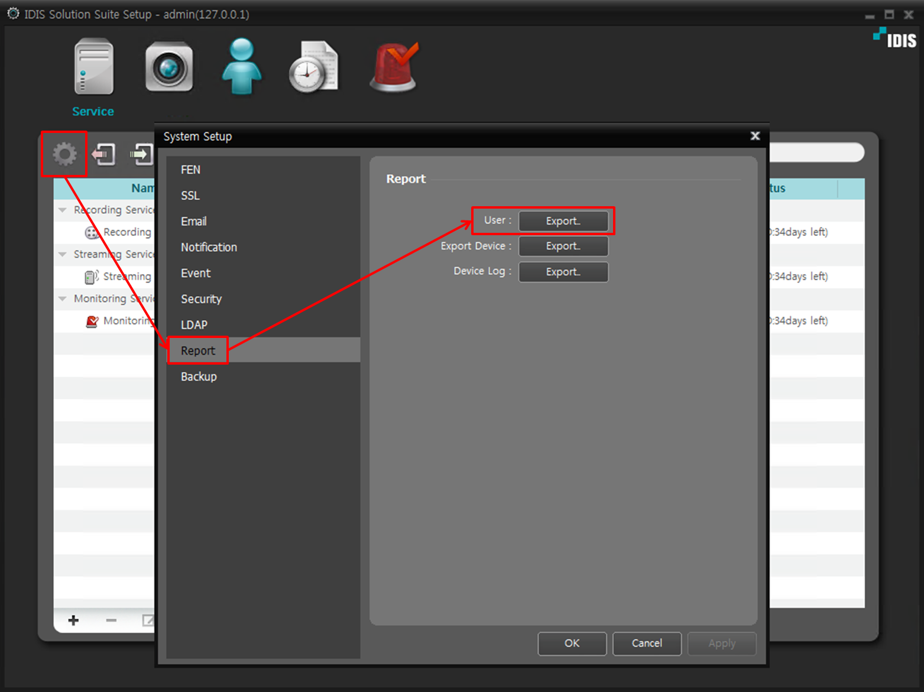
Task: Open Security settings category
Action: (x=263, y=299)
